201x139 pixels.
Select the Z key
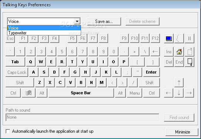click(40, 83)
